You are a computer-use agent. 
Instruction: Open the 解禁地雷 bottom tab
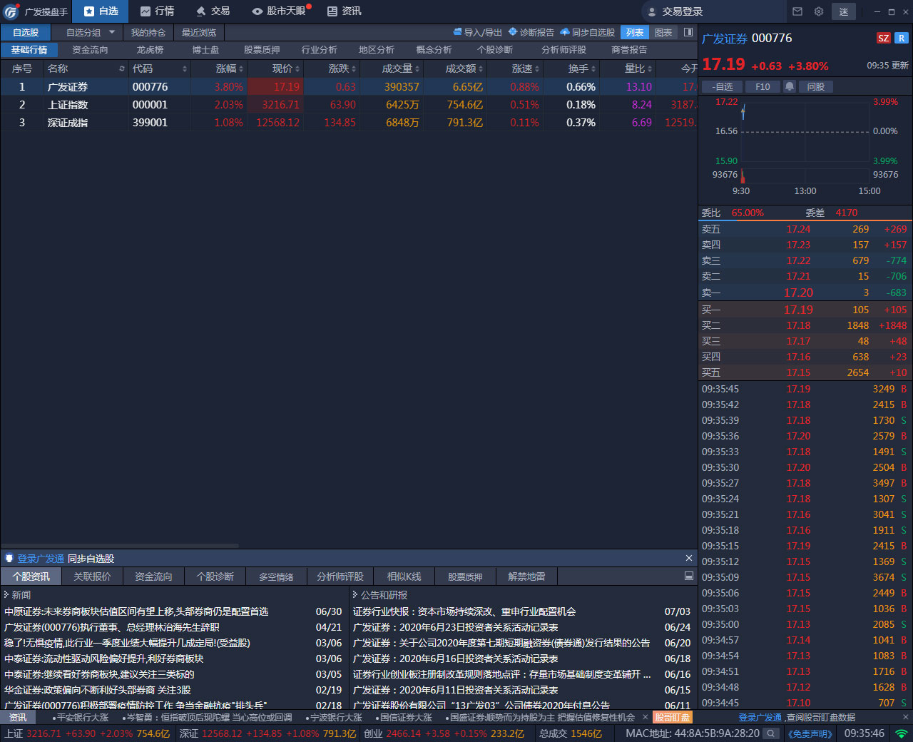click(526, 576)
